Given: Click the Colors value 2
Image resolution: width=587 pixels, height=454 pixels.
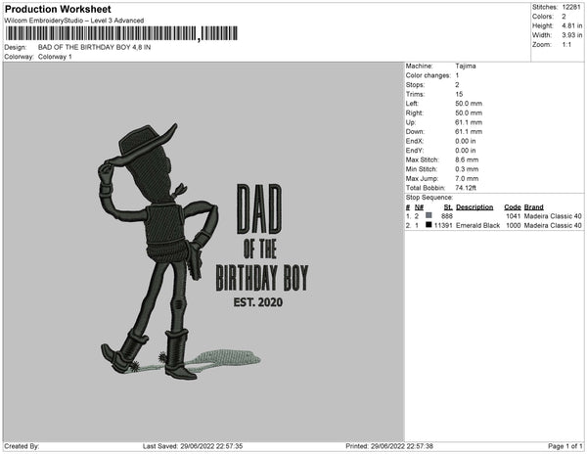Looking at the screenshot, I should click(564, 17).
